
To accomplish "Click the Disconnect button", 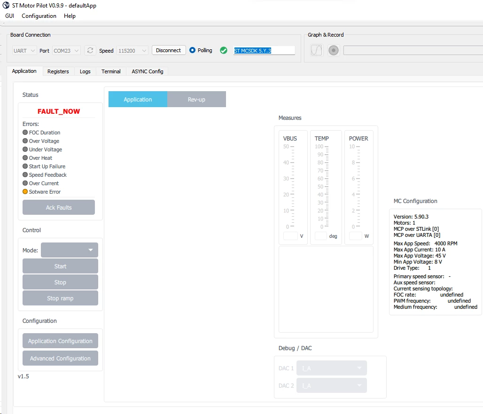I will (169, 50).
